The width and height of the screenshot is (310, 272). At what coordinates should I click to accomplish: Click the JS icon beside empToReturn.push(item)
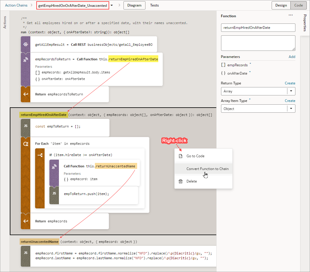coord(54,194)
